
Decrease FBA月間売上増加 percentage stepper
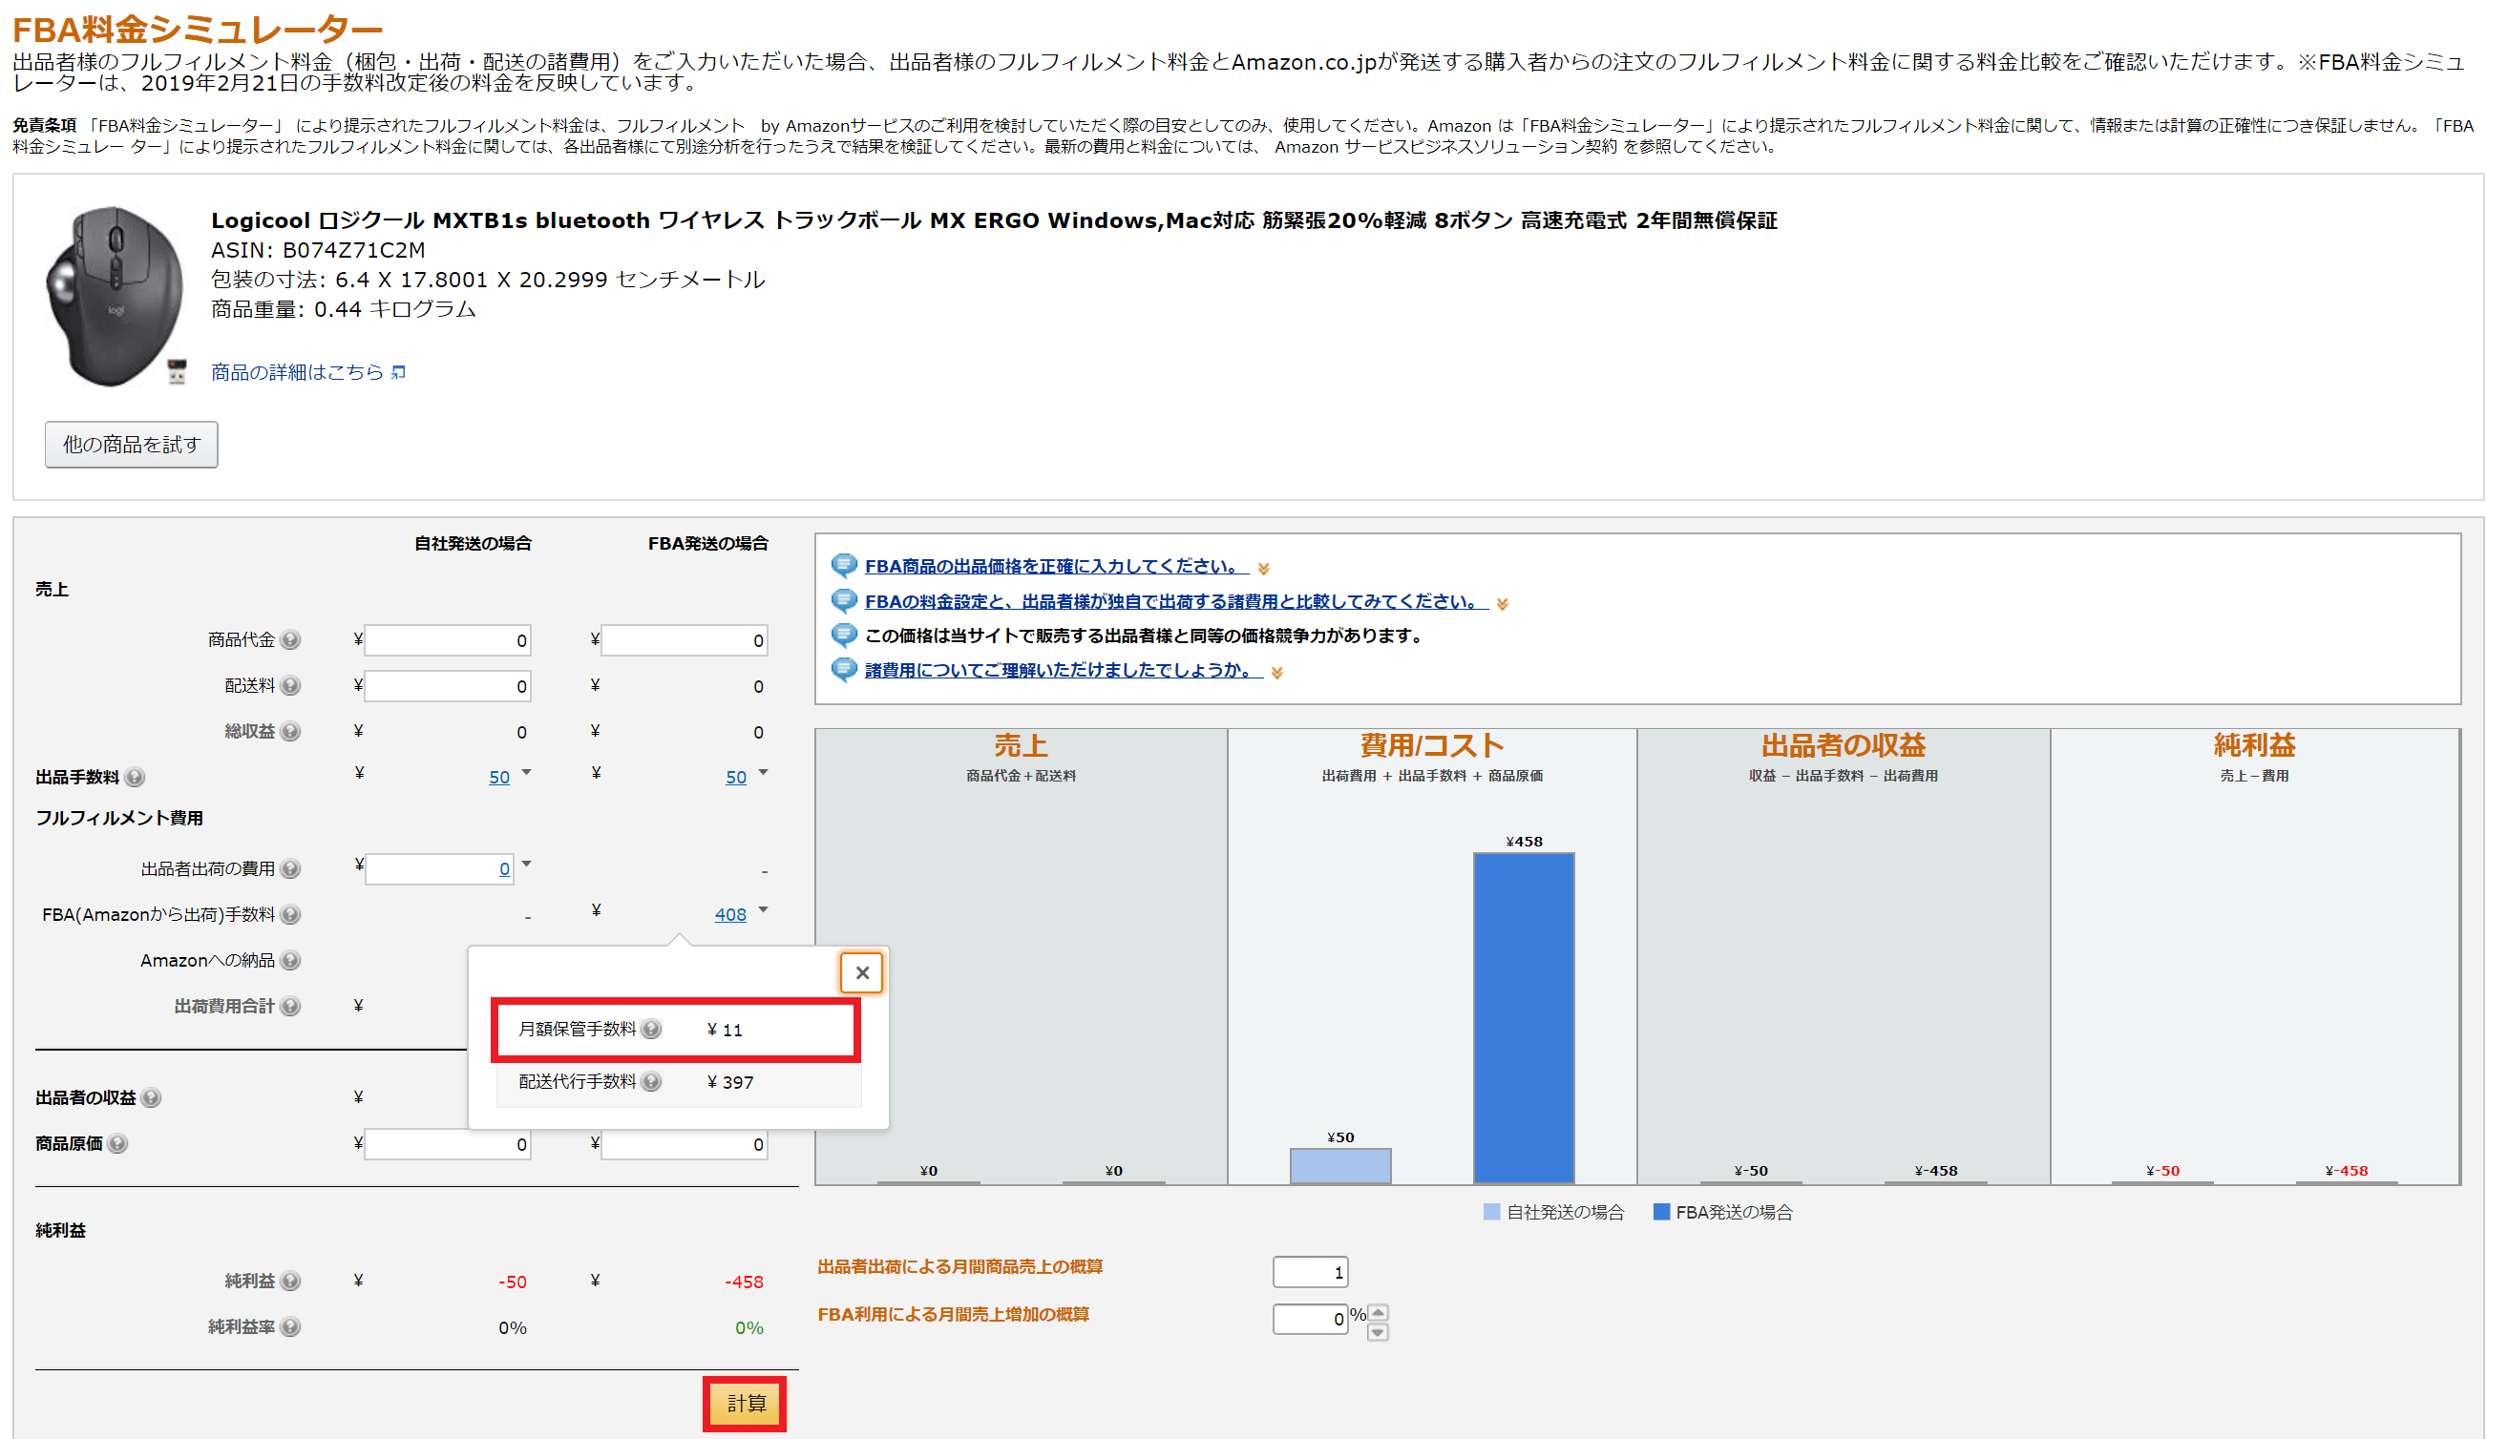click(1379, 1333)
